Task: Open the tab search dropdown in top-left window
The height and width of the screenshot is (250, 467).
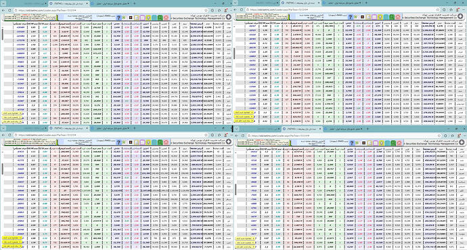Action: pyautogui.click(x=3, y=3)
